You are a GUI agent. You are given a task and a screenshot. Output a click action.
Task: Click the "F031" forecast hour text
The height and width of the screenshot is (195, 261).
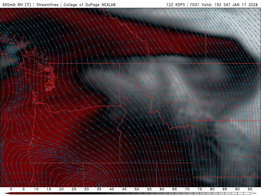[x=194, y=5]
